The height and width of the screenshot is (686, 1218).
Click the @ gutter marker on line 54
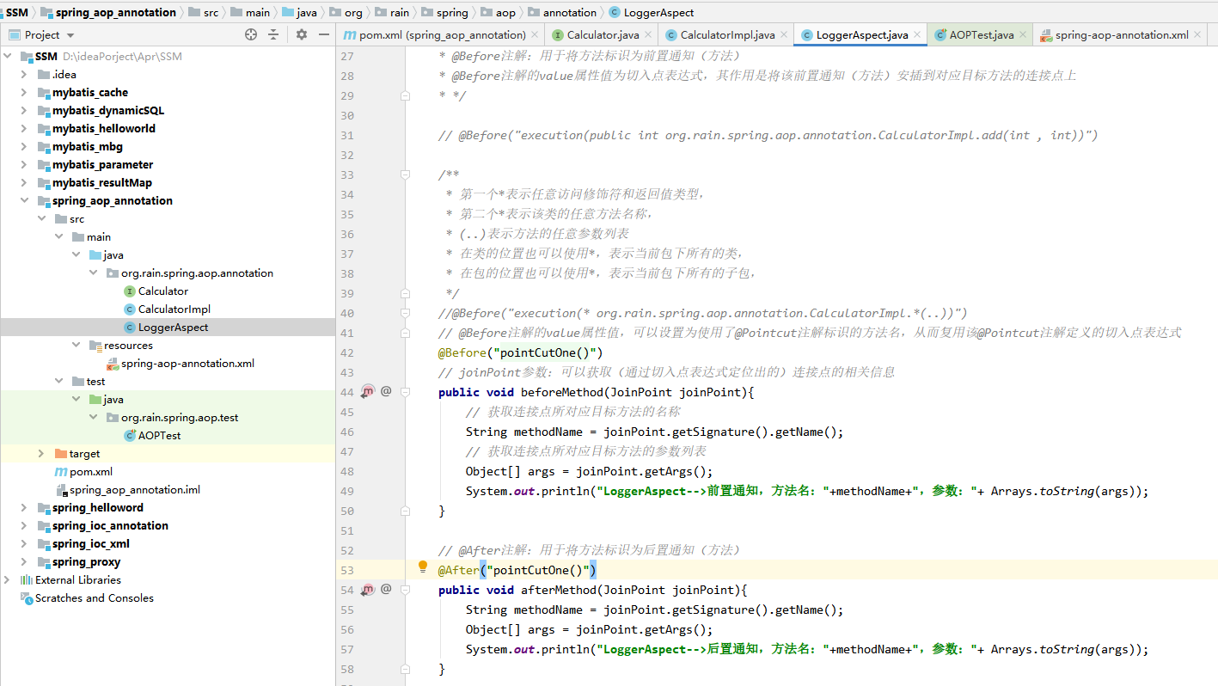pos(386,589)
